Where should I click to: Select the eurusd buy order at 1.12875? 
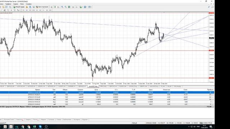coord(107,100)
